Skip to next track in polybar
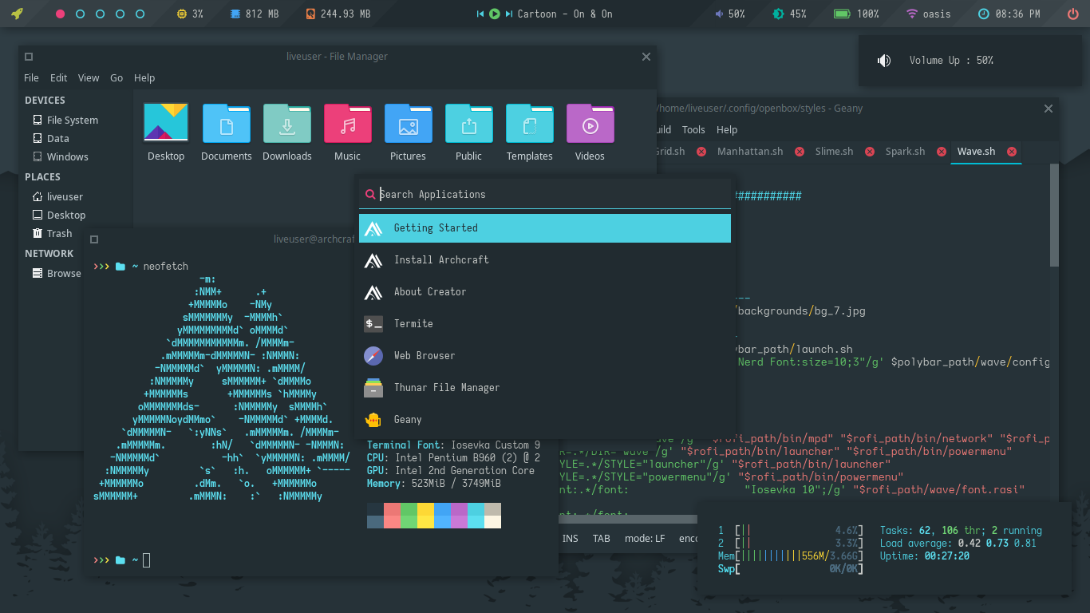 [508, 14]
